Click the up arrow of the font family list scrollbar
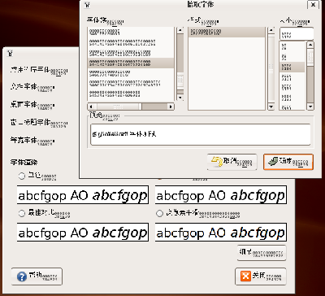 pos(180,30)
